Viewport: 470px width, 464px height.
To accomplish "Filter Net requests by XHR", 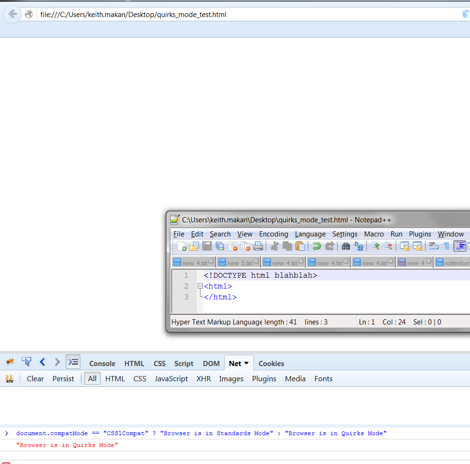I will 203,379.
